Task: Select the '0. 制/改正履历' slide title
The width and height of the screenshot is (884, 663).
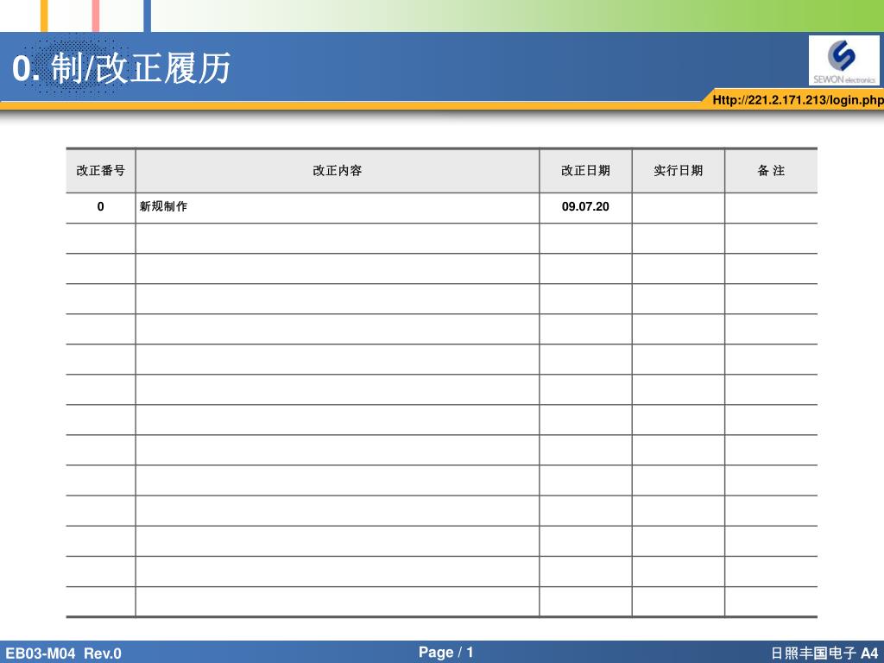Action: (121, 68)
